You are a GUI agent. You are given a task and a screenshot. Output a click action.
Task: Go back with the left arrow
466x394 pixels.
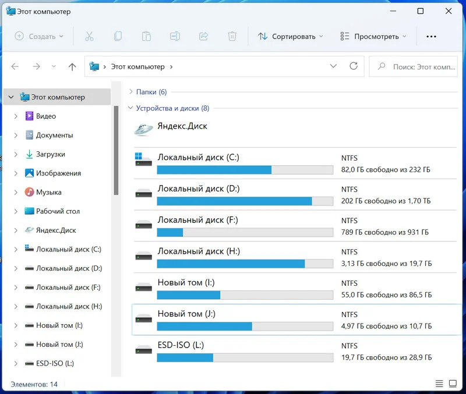coord(15,66)
